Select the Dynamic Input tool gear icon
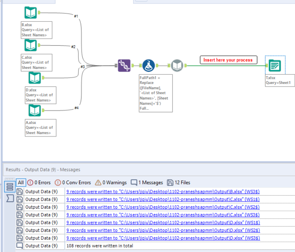Screen dimensions: 295x252 tap(177, 66)
